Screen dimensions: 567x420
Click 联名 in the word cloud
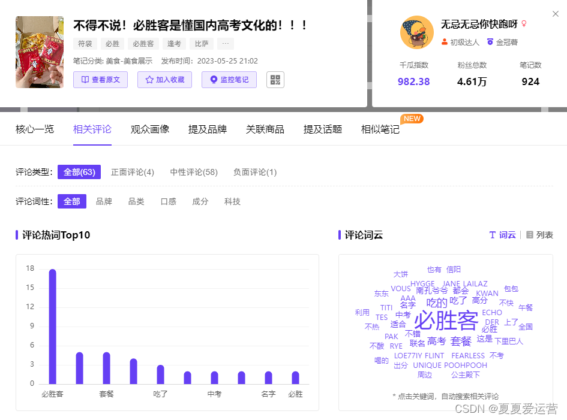coord(417,343)
